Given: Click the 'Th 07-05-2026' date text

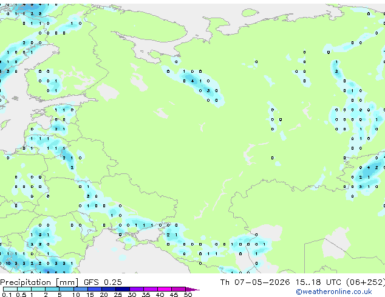Looking at the screenshot, I should pos(255,282).
